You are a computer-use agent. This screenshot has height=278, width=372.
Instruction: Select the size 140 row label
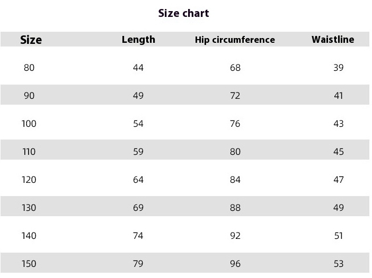(x=29, y=236)
